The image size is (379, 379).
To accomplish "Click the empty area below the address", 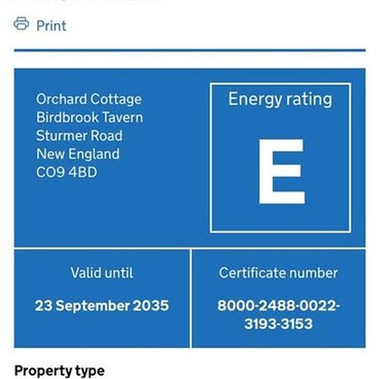I will [x=106, y=213].
